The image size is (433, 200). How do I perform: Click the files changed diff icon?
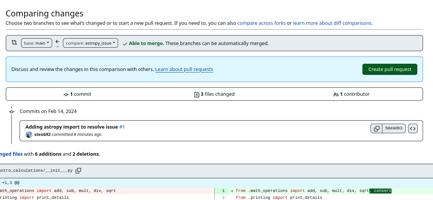[x=197, y=94]
